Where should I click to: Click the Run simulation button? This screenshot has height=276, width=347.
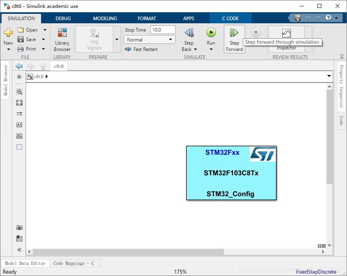click(211, 33)
